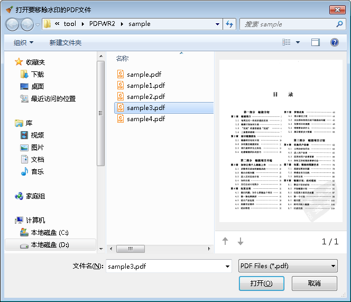Select 家庭组 (Homegroup) in the sidebar

point(35,196)
